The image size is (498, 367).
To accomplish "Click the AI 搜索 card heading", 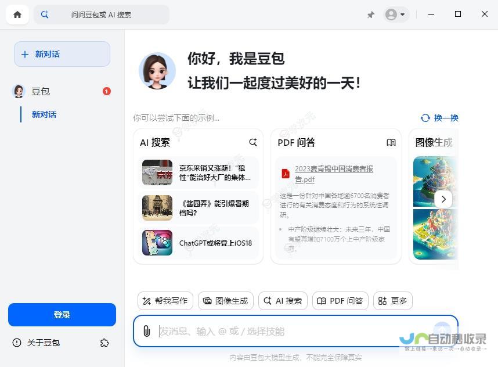I will coord(155,142).
